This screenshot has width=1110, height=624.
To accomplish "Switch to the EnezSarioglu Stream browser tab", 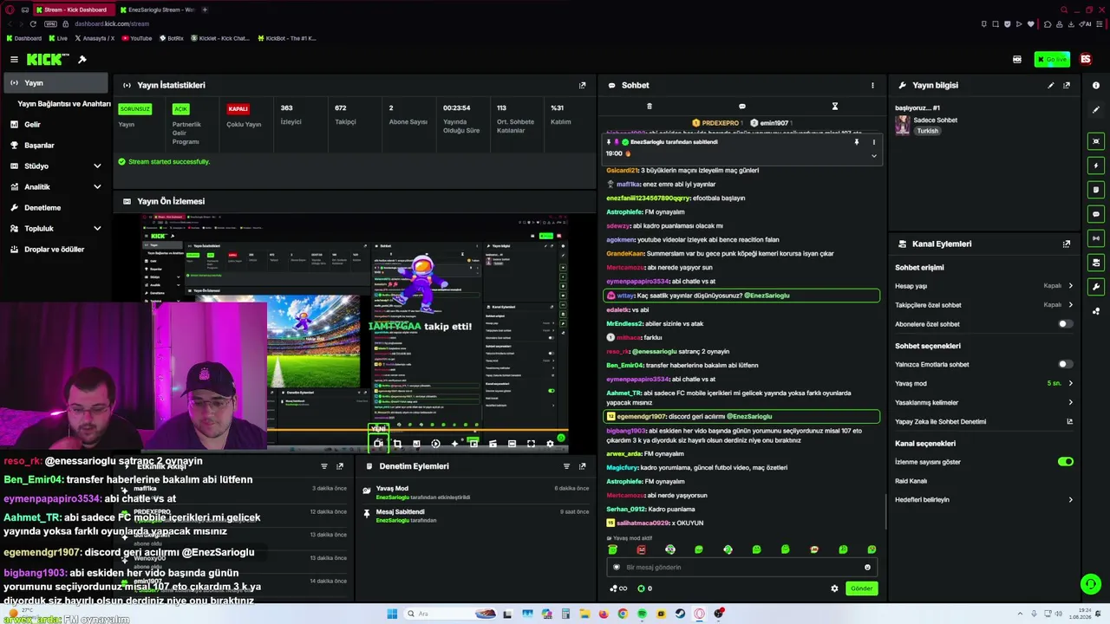I will (157, 10).
